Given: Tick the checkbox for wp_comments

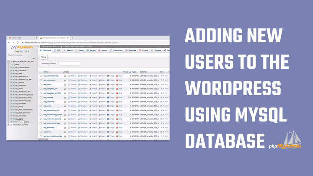Looking at the screenshot, I should (x=41, y=80).
